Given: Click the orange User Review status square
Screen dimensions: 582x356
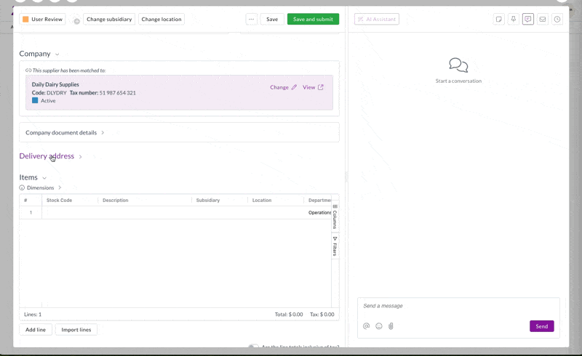Looking at the screenshot, I should pyautogui.click(x=25, y=20).
